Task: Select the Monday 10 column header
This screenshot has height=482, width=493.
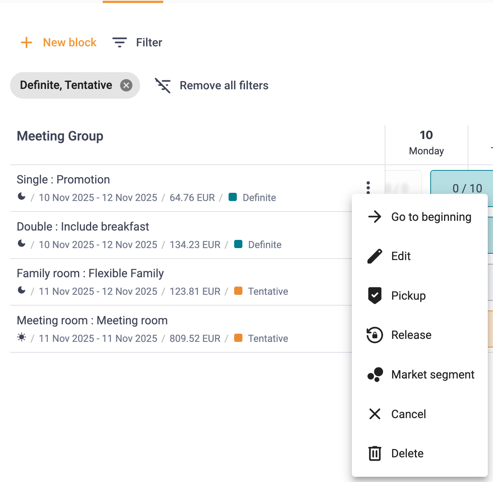Action: pyautogui.click(x=427, y=143)
